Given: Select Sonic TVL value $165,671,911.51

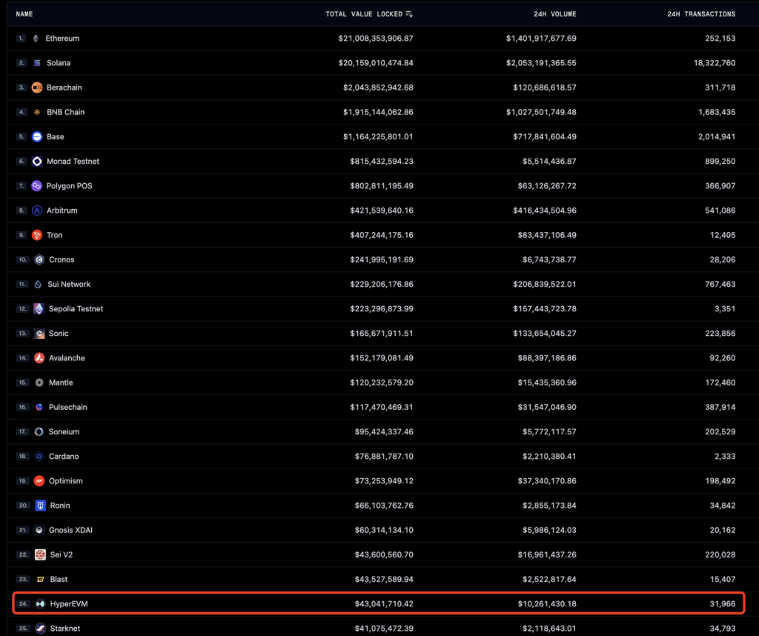Looking at the screenshot, I should click(382, 334).
